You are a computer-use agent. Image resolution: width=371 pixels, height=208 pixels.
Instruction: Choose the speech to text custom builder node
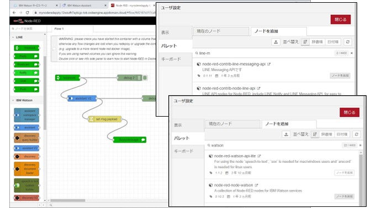[26, 185]
